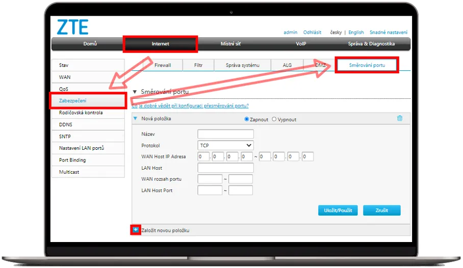Image resolution: width=463 pixels, height=268 pixels.
Task: Collapse the Směrování portu section triangle
Action: (x=135, y=92)
